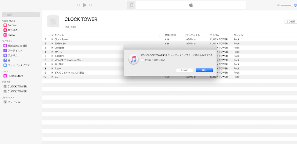Sort by アーティスト column header
297x144 pixels.
coord(193,35)
